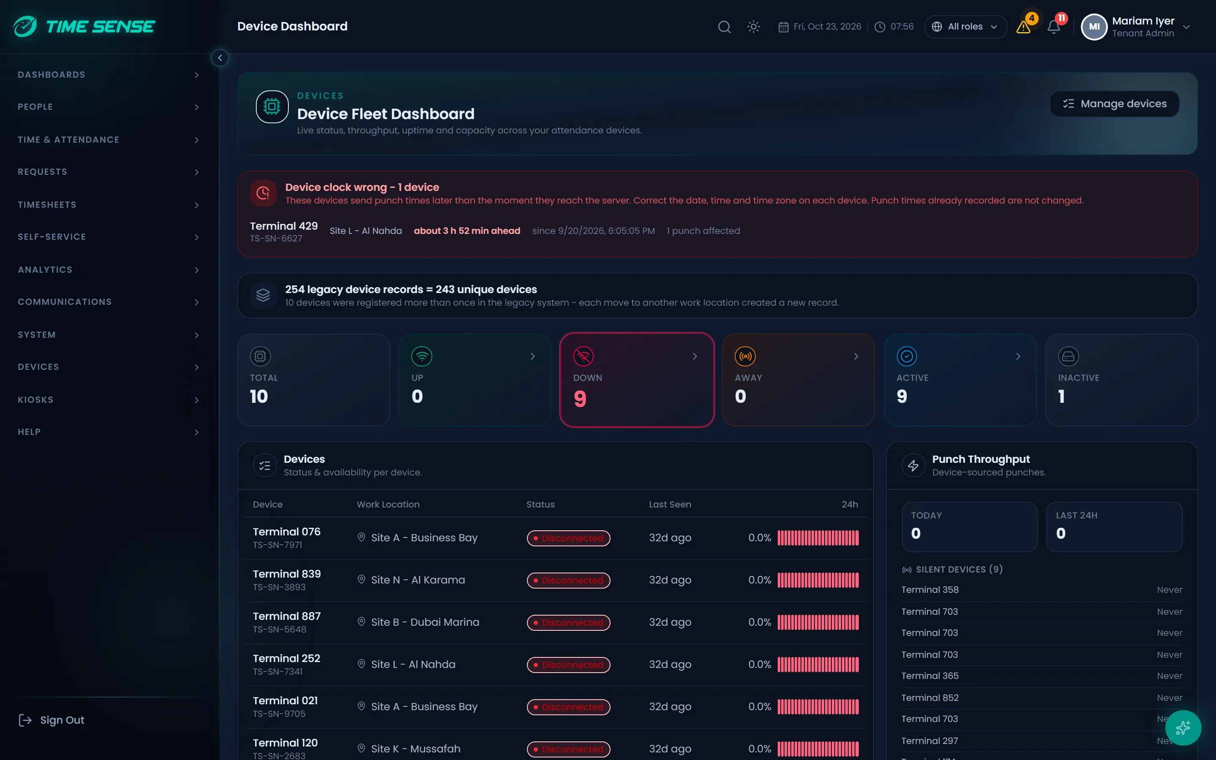Viewport: 1216px width, 760px height.
Task: Open the notifications bell icon
Action: click(x=1054, y=27)
